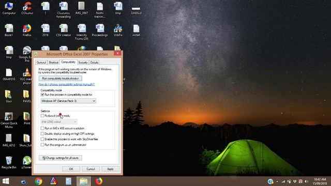
Task: Enable Run in 640 x 480 screen resolution
Action: click(42, 128)
